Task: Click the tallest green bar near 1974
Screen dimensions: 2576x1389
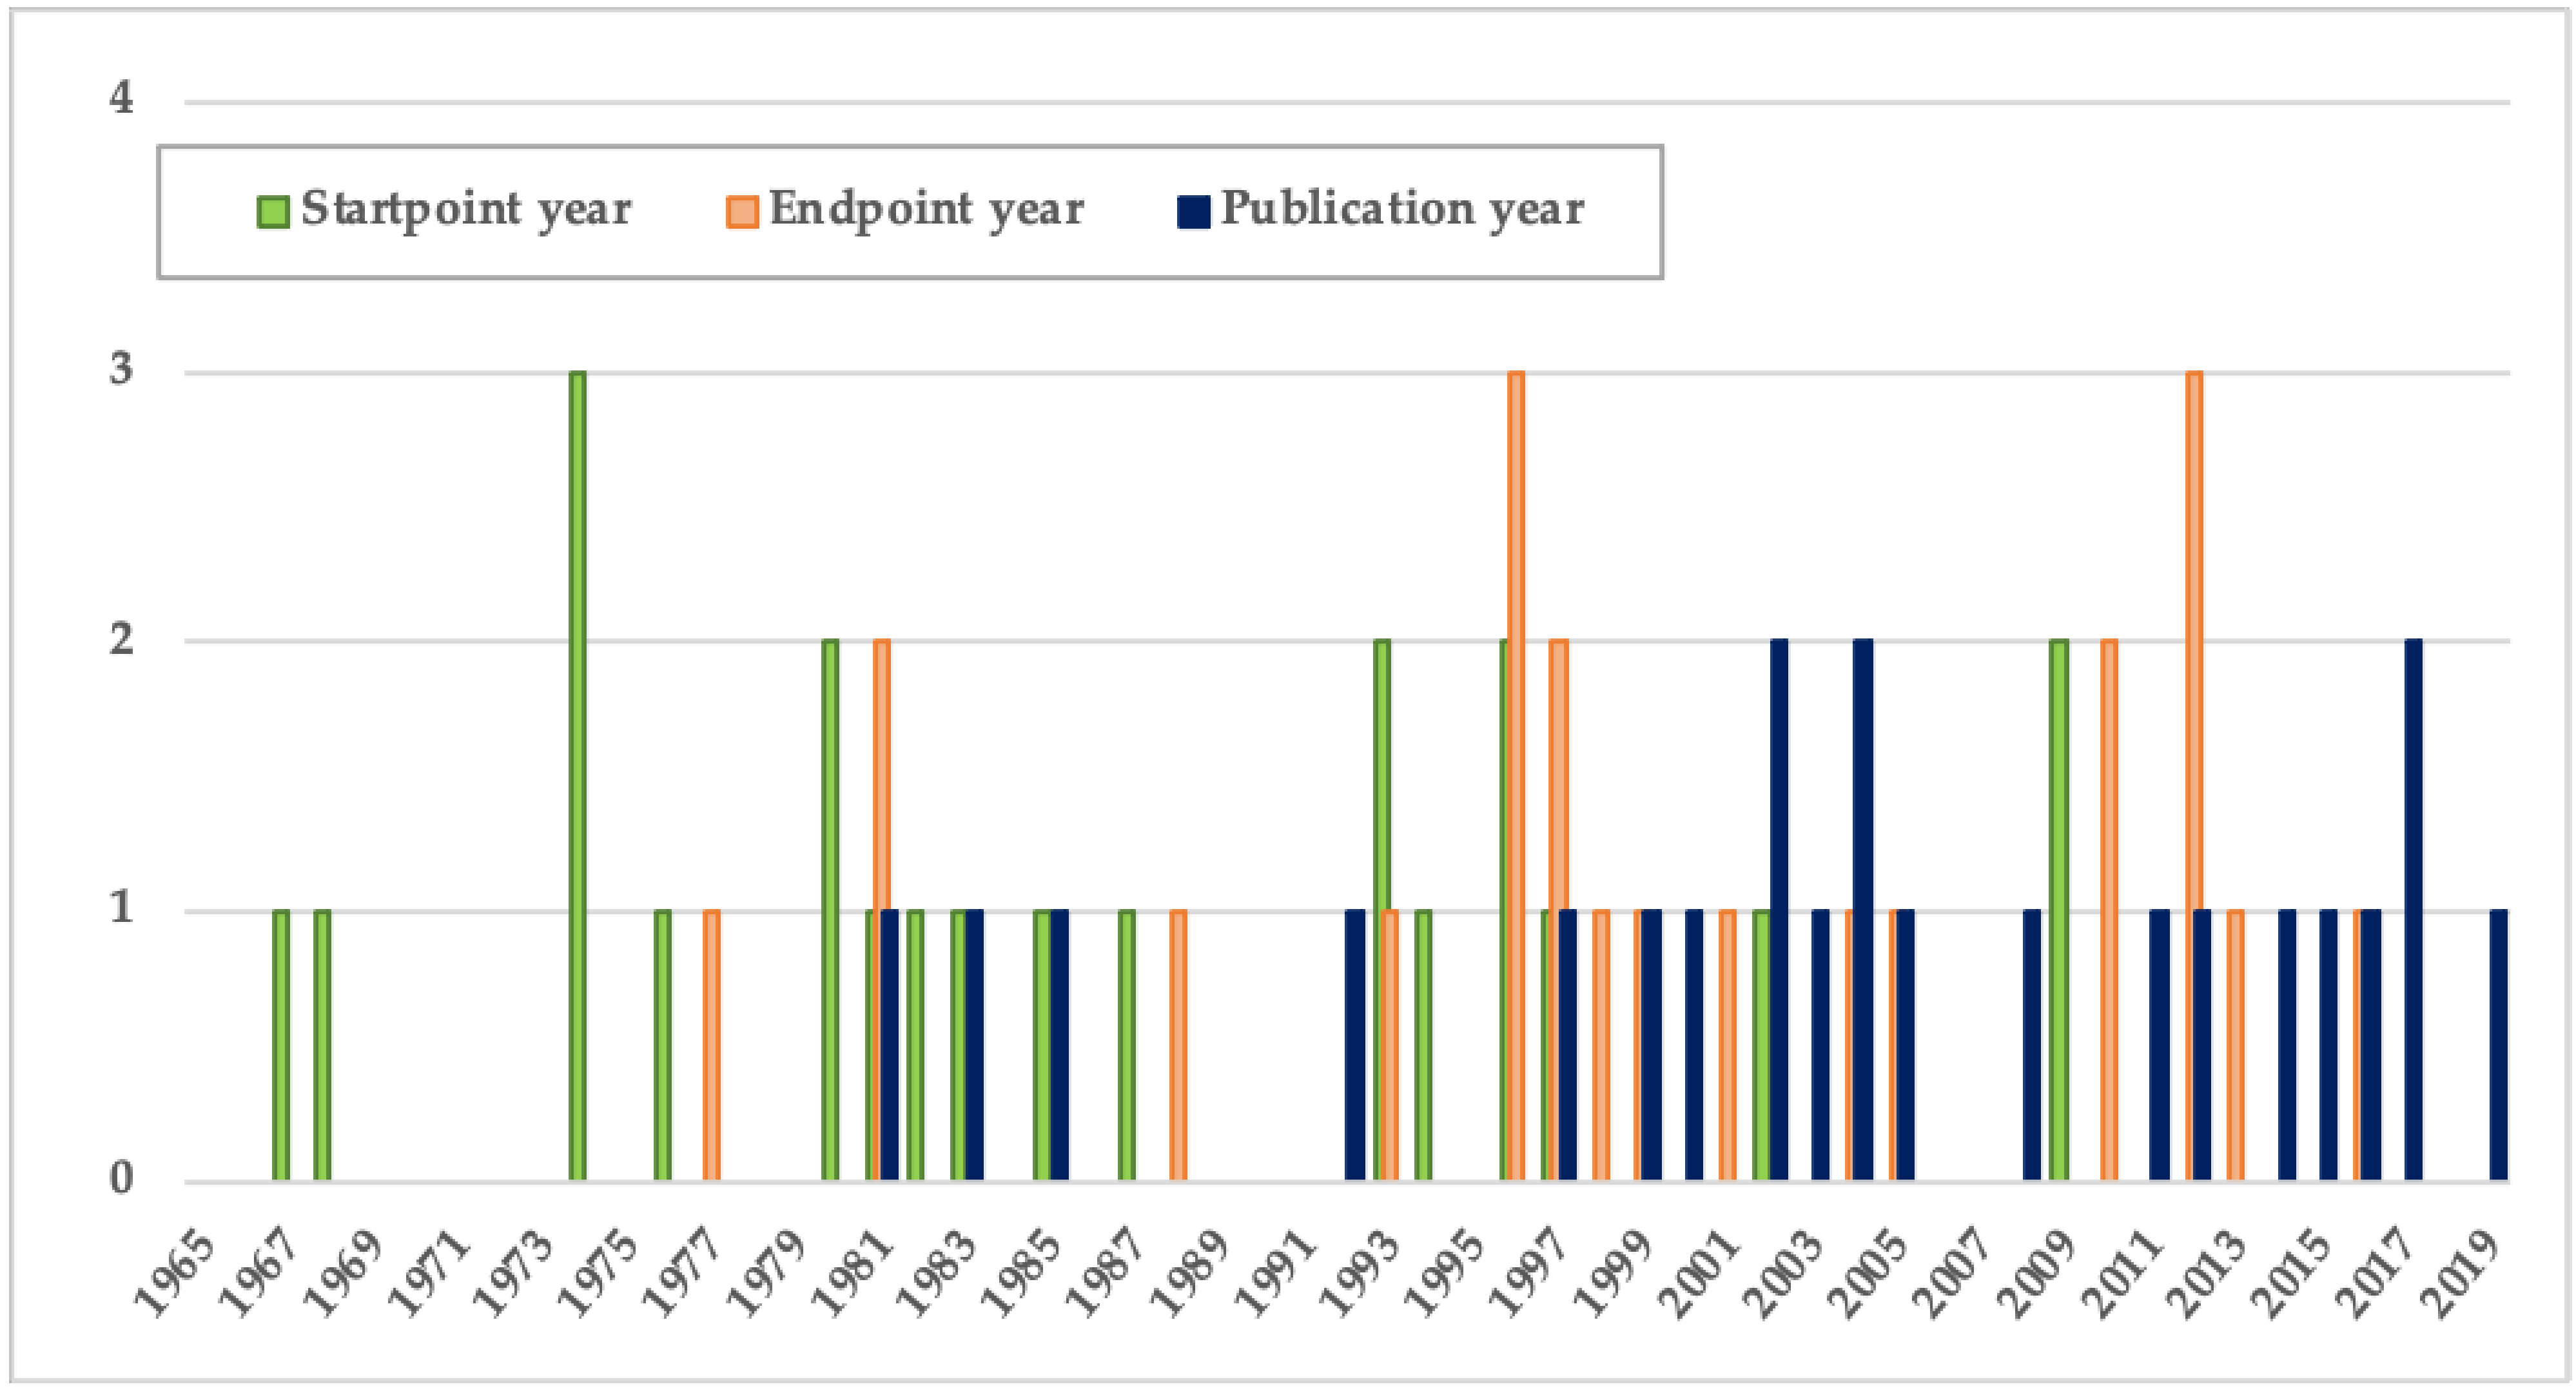Action: click(577, 776)
